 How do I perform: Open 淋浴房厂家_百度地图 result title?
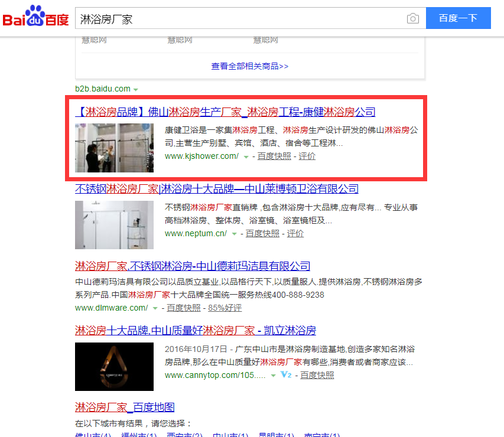[125, 407]
